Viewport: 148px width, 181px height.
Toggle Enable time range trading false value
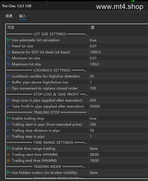click(119, 149)
